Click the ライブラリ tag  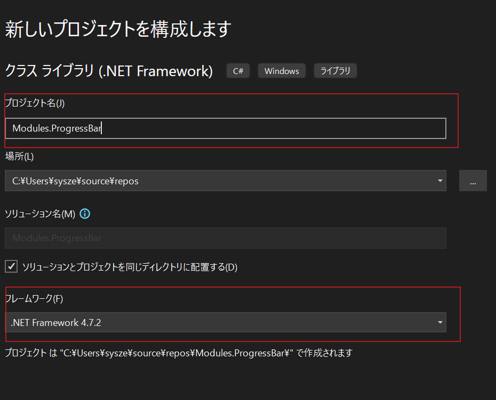click(335, 71)
